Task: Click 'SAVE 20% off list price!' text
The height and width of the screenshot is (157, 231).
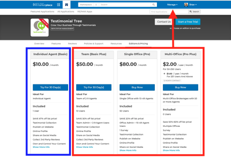Action: (x=131, y=119)
